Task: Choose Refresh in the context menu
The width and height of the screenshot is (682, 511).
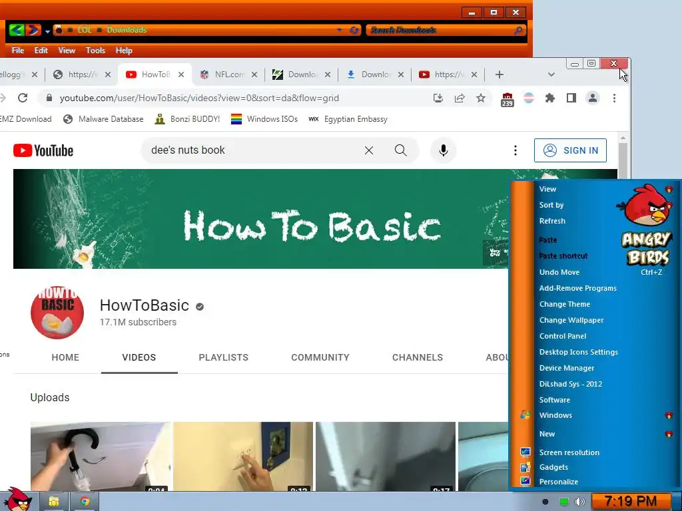Action: pos(552,221)
